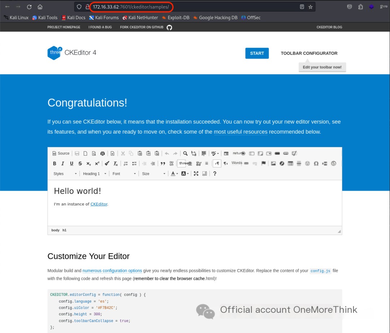
Task: Open the Styles dropdown
Action: pyautogui.click(x=65, y=174)
